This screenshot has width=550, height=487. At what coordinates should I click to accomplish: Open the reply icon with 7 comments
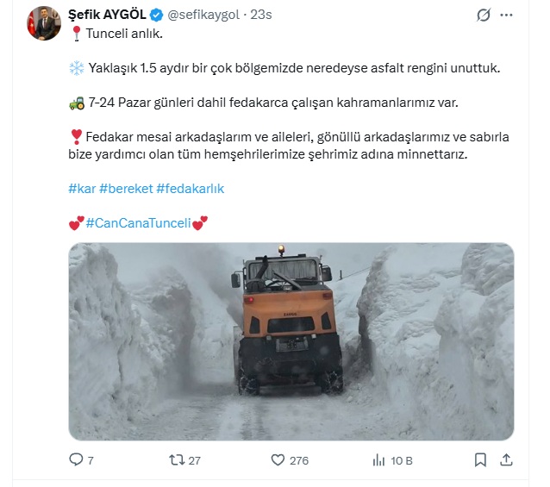coord(76,459)
